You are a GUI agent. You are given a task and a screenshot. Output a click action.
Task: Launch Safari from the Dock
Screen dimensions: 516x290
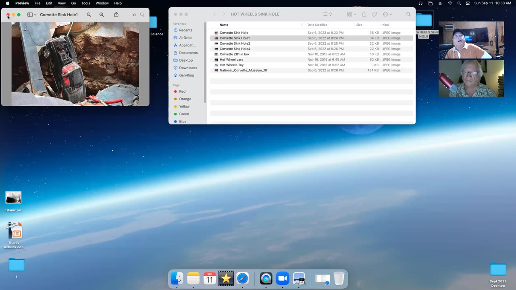tap(243, 278)
